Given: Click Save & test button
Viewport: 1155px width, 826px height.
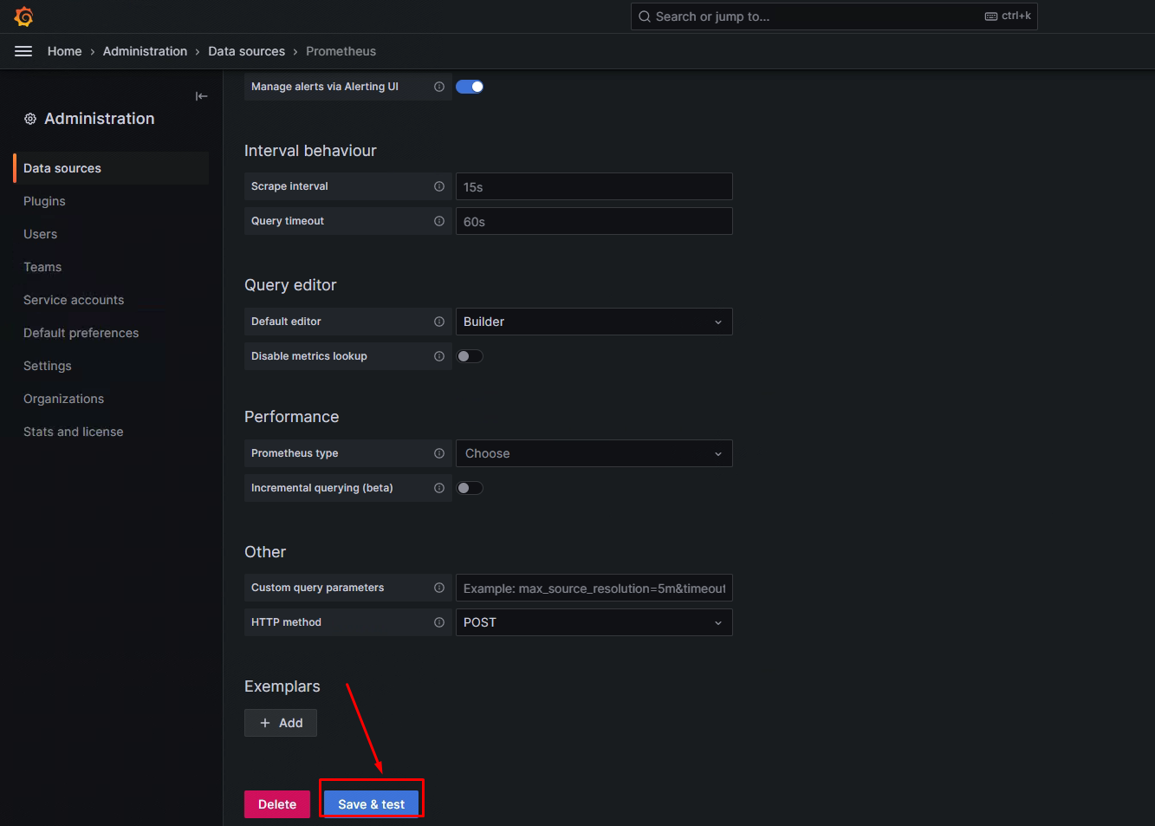Looking at the screenshot, I should [371, 804].
